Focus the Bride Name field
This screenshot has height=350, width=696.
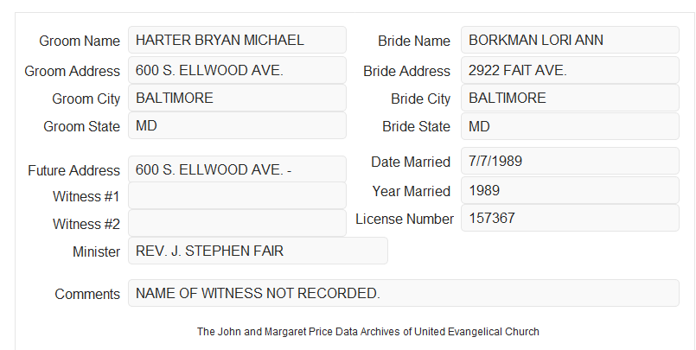pos(570,40)
